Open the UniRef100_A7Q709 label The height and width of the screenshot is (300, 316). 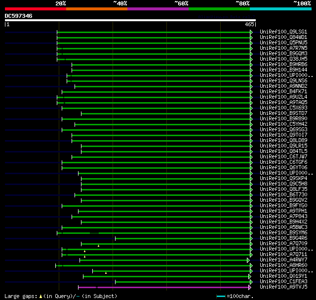point(283,244)
